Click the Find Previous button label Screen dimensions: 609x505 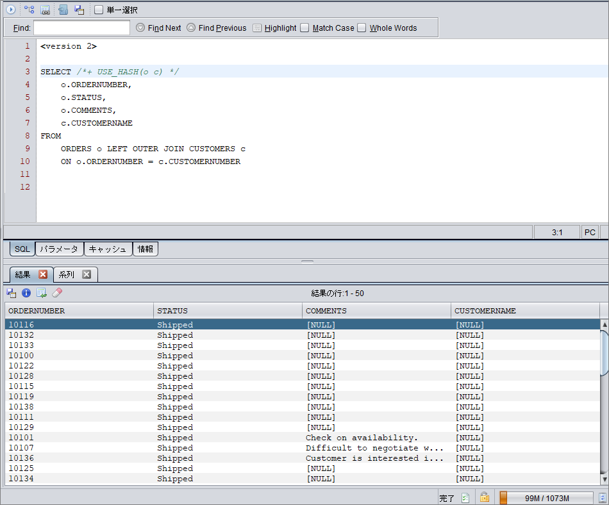click(222, 28)
